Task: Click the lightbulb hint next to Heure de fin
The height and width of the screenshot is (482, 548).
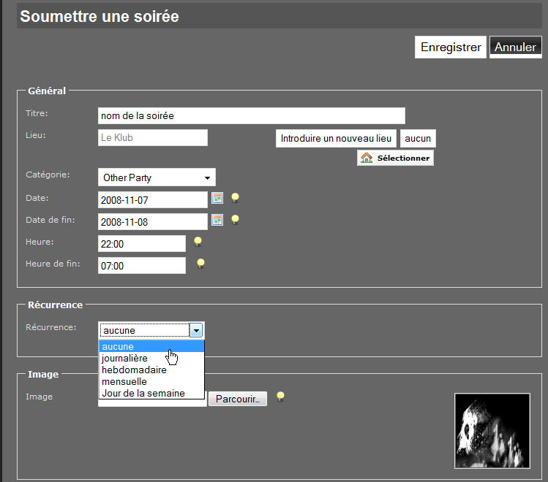Action: [x=200, y=264]
